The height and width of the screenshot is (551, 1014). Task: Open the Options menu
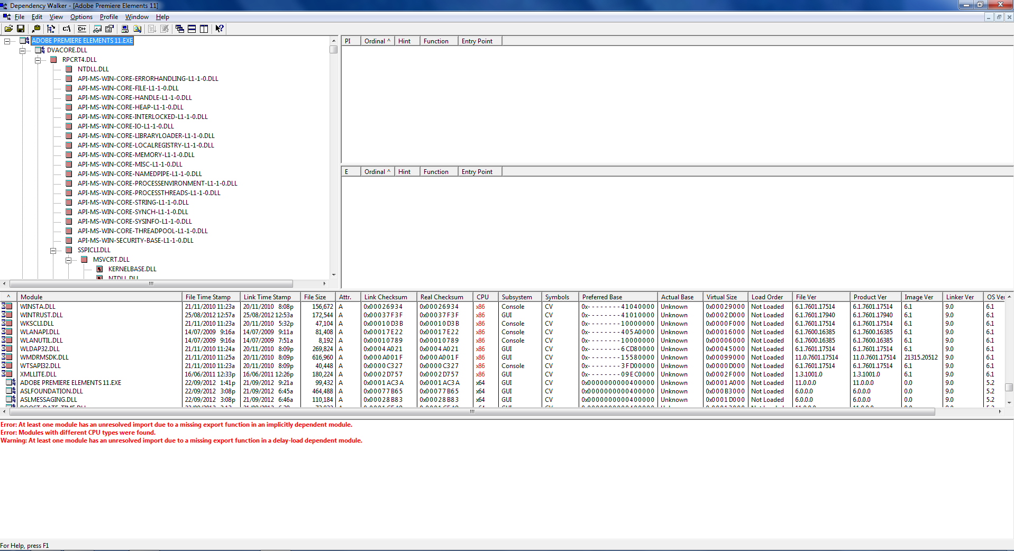pos(81,16)
